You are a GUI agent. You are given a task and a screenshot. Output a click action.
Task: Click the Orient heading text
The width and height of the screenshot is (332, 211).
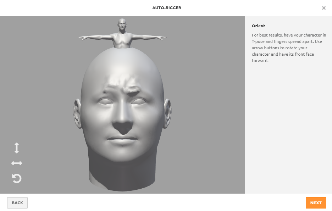coord(258,26)
